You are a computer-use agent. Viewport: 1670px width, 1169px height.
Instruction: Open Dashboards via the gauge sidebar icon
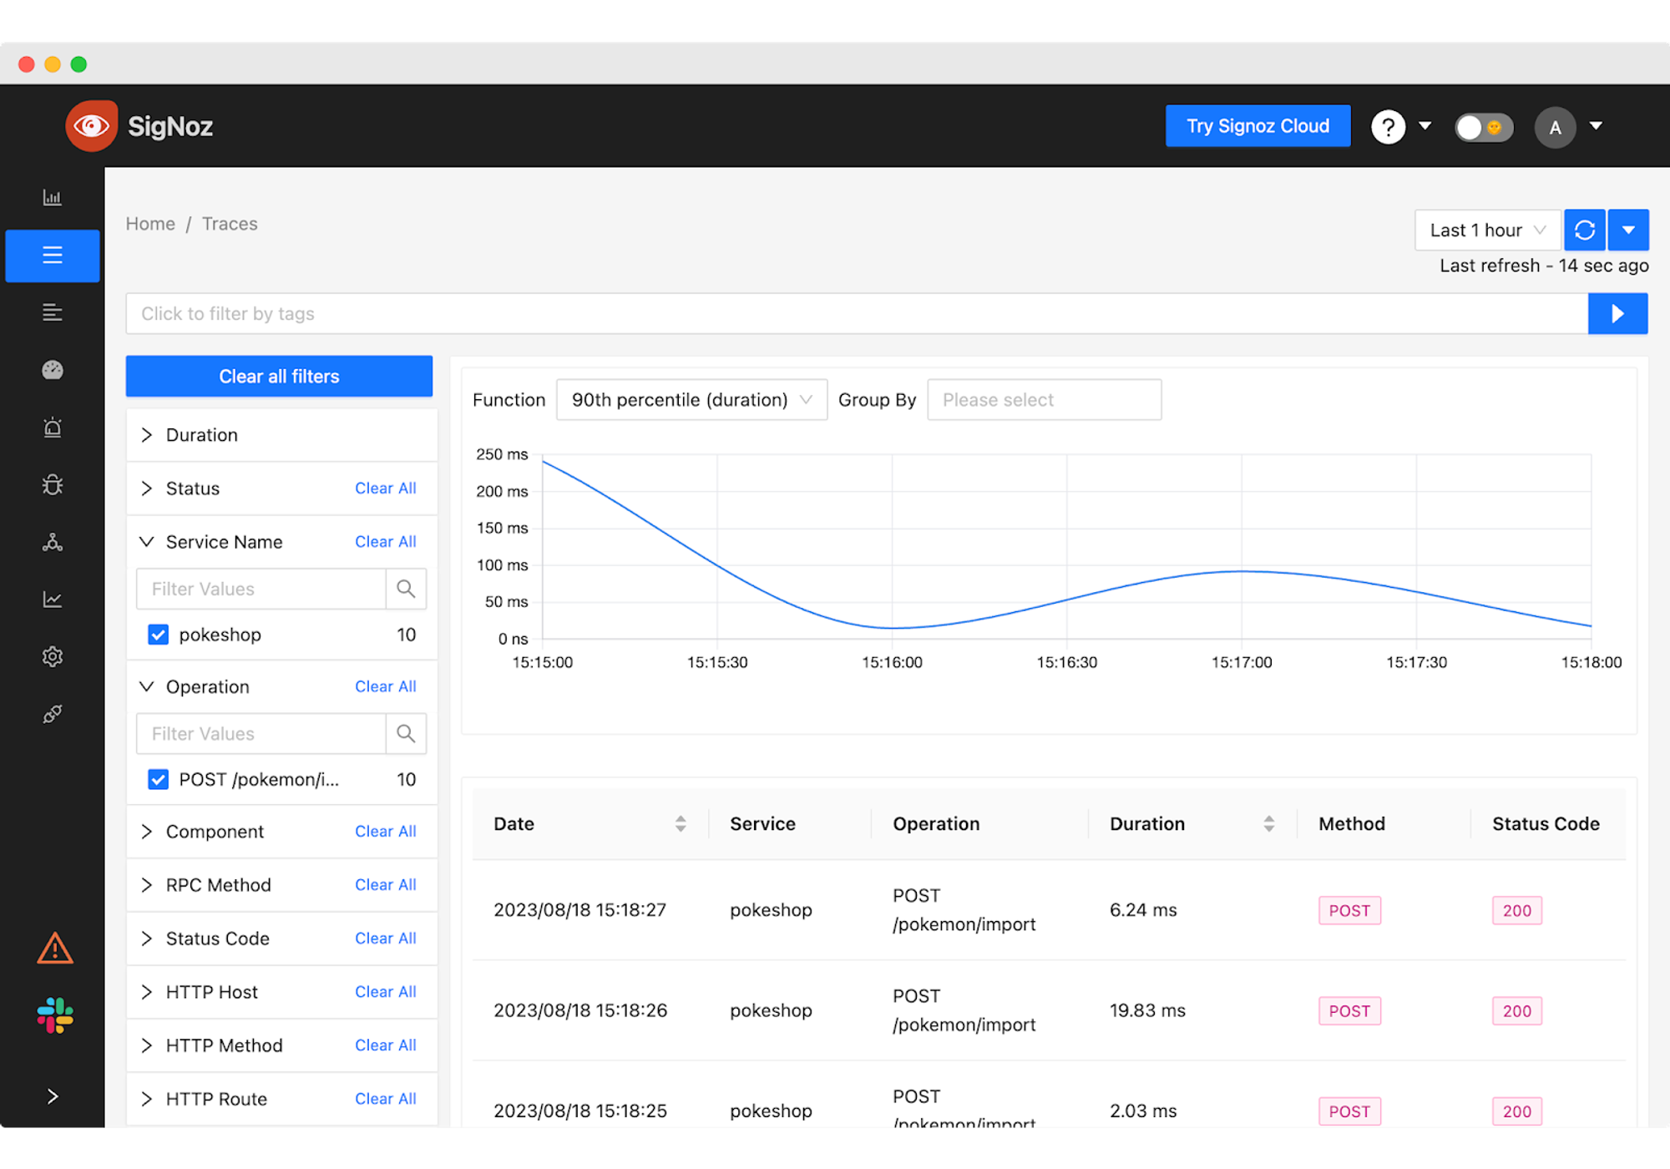pyautogui.click(x=53, y=370)
